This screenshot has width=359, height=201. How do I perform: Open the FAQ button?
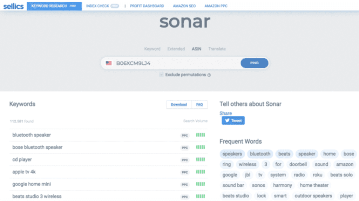click(199, 105)
